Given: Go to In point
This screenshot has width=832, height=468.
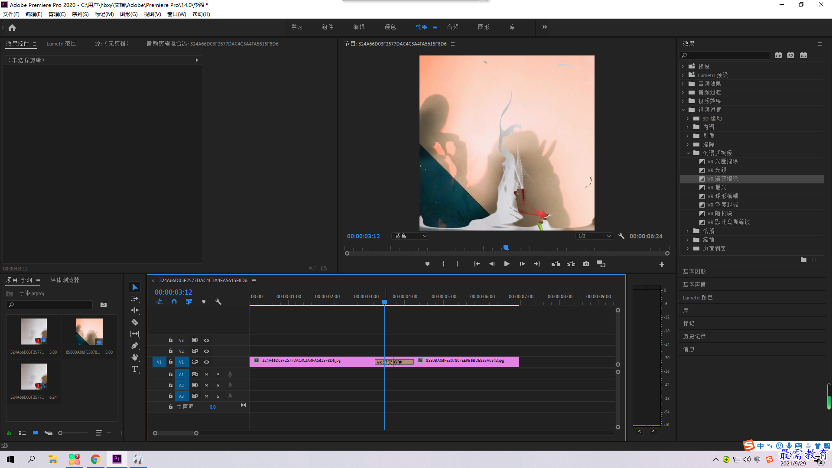Looking at the screenshot, I should [477, 263].
